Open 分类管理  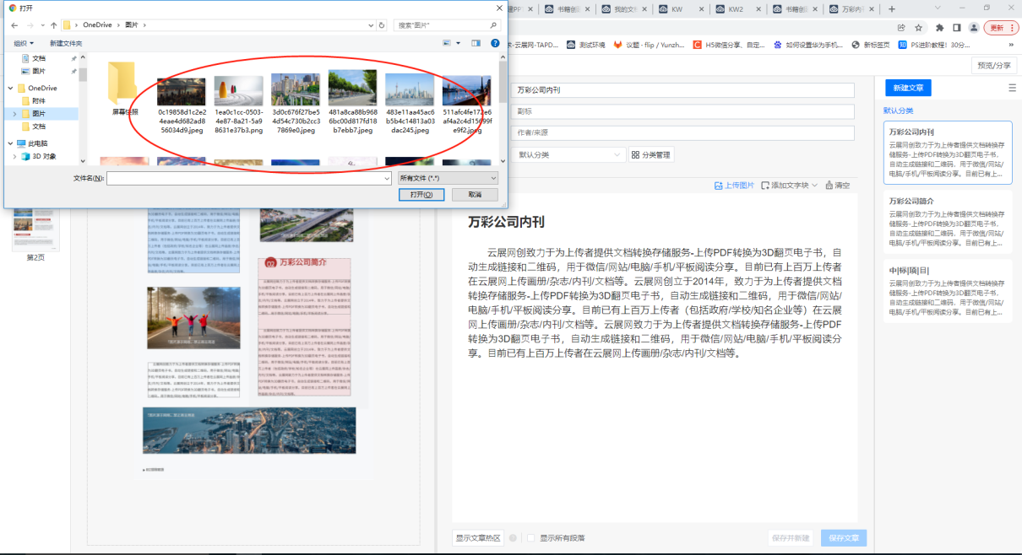[x=650, y=154]
